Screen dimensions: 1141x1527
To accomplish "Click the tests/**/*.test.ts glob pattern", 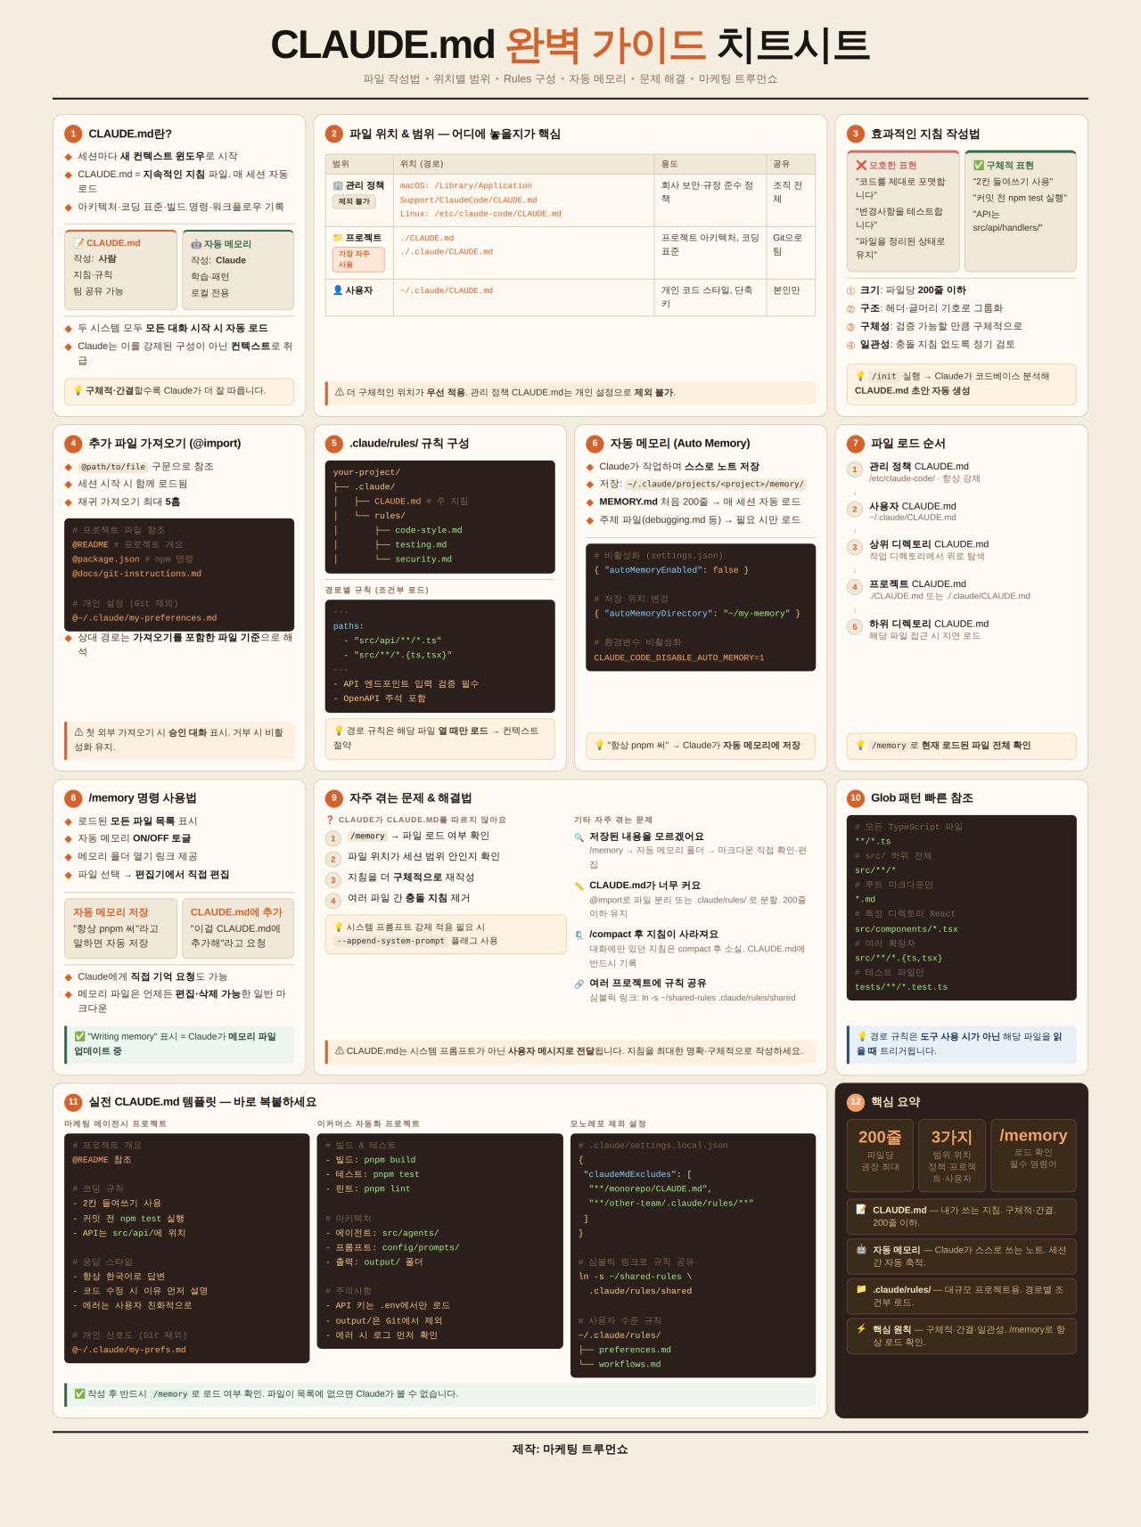I will (x=901, y=987).
